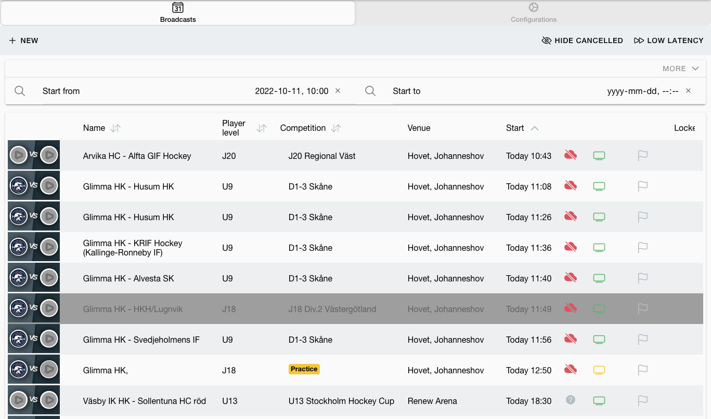Click green monitor icon for Glimma HK - Alvesta SK
Image resolution: width=711 pixels, height=419 pixels.
599,278
